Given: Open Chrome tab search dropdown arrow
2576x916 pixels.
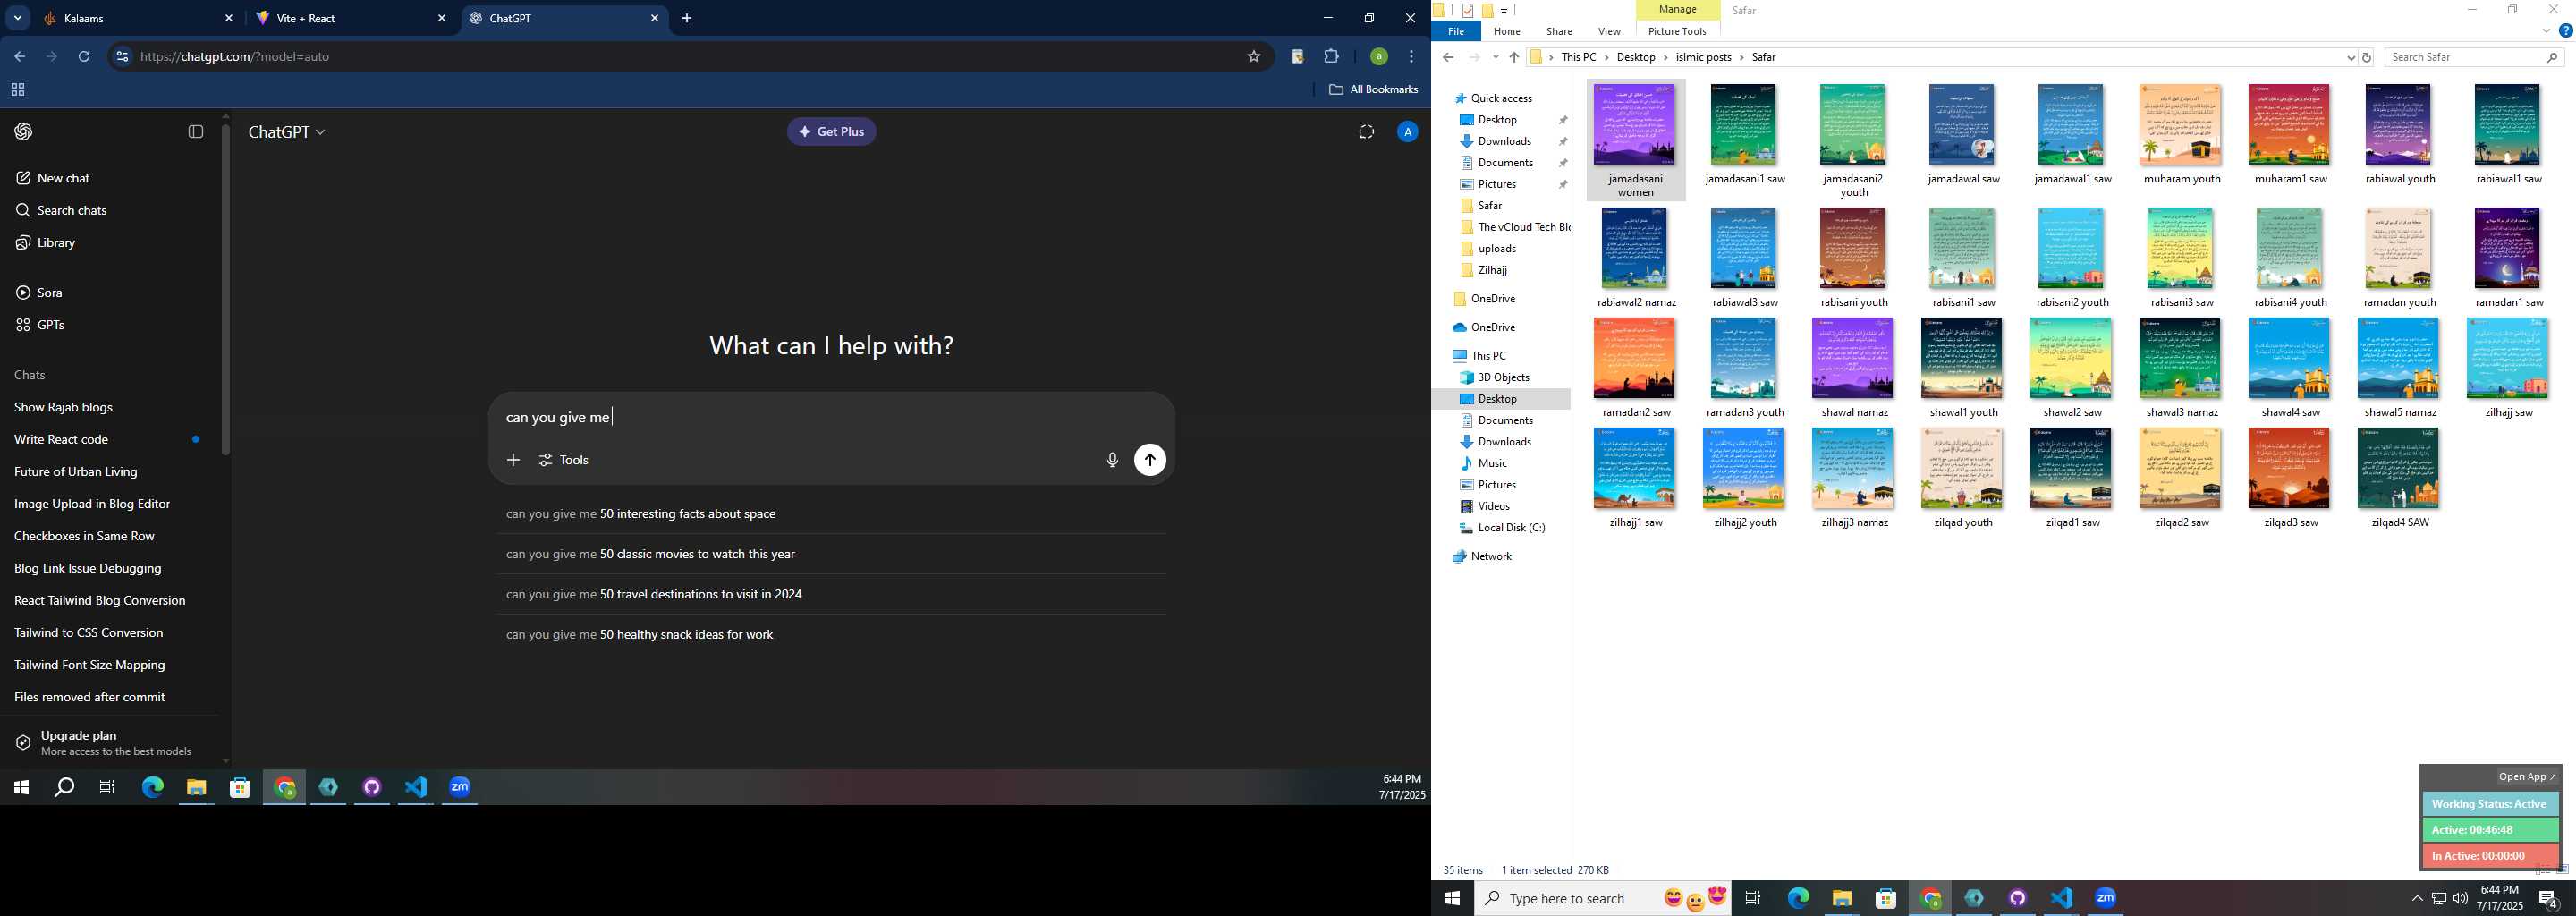Looking at the screenshot, I should (17, 18).
